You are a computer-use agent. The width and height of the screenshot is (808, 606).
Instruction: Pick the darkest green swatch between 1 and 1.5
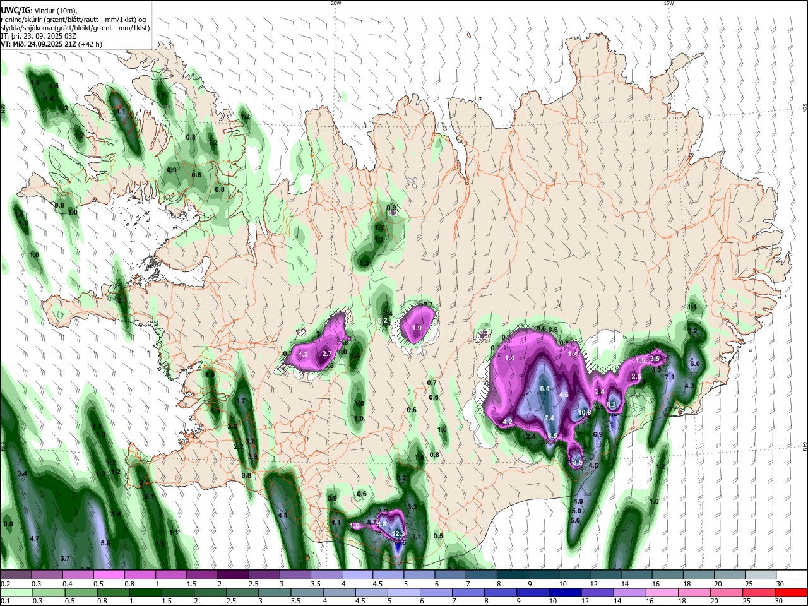click(146, 592)
